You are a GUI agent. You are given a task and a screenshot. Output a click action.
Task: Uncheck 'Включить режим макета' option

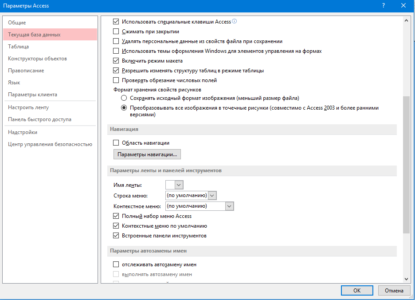click(116, 61)
